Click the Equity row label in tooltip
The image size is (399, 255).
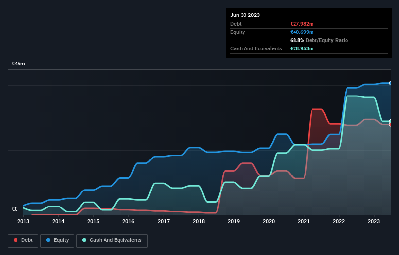tap(238, 32)
